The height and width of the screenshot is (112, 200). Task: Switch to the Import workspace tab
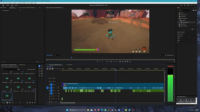[8, 5]
